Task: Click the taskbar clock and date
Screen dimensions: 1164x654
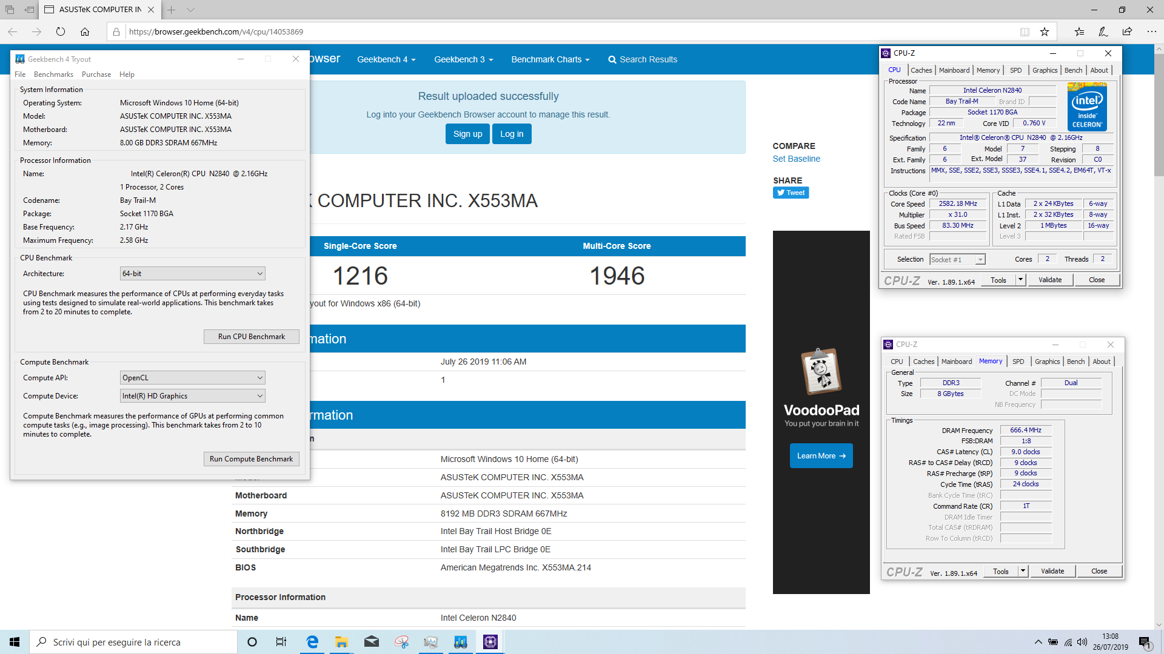Action: pyautogui.click(x=1110, y=642)
